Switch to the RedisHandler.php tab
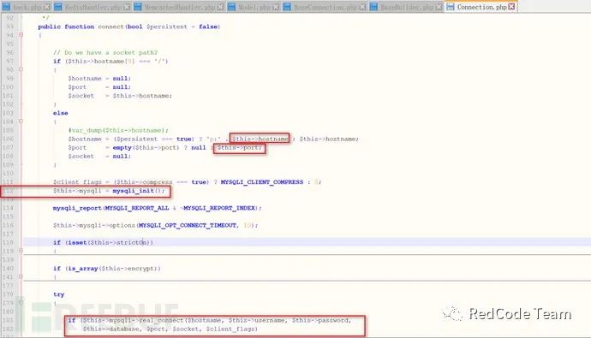Screen dimensions: 591x338 click(93, 7)
